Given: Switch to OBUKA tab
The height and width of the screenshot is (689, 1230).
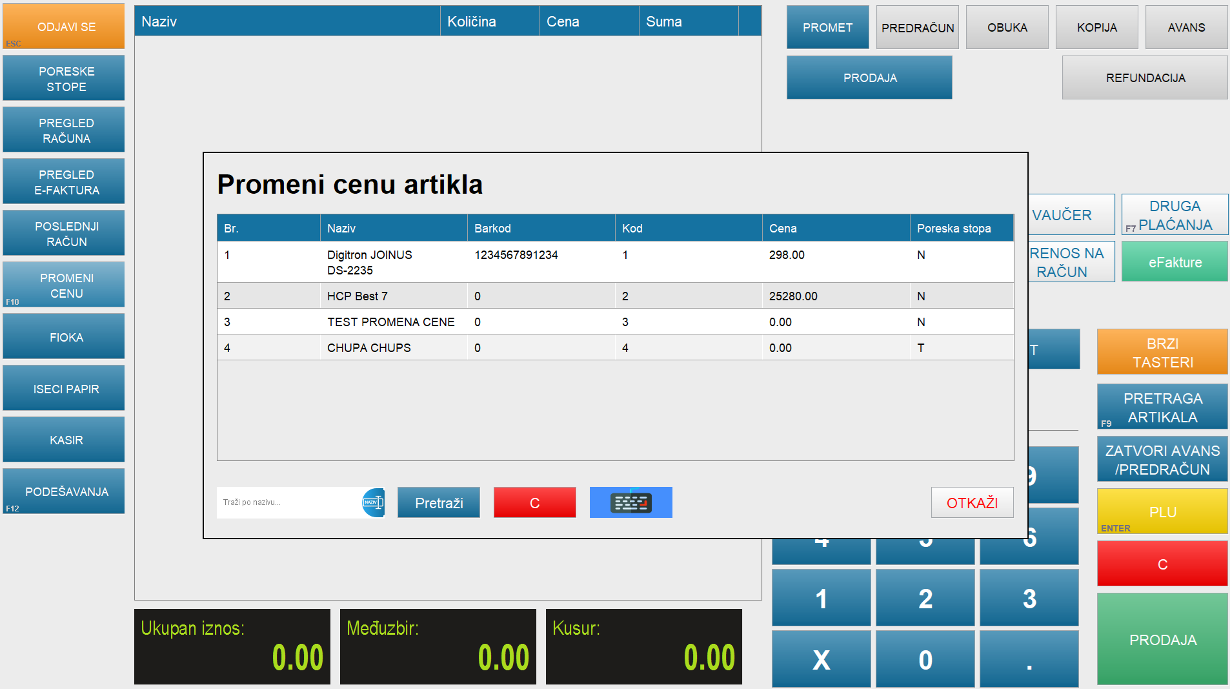Looking at the screenshot, I should (1007, 27).
